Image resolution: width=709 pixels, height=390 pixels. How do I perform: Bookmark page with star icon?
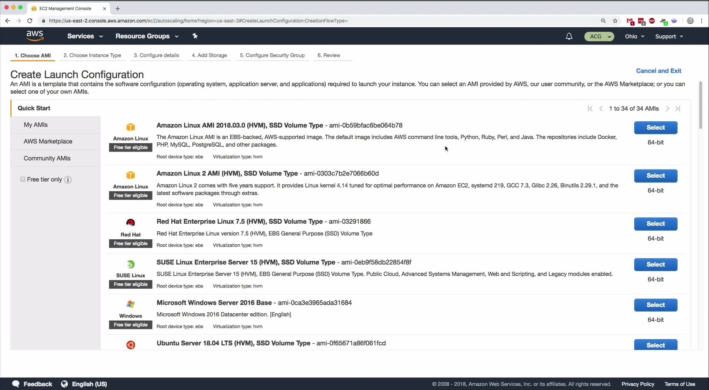point(615,21)
